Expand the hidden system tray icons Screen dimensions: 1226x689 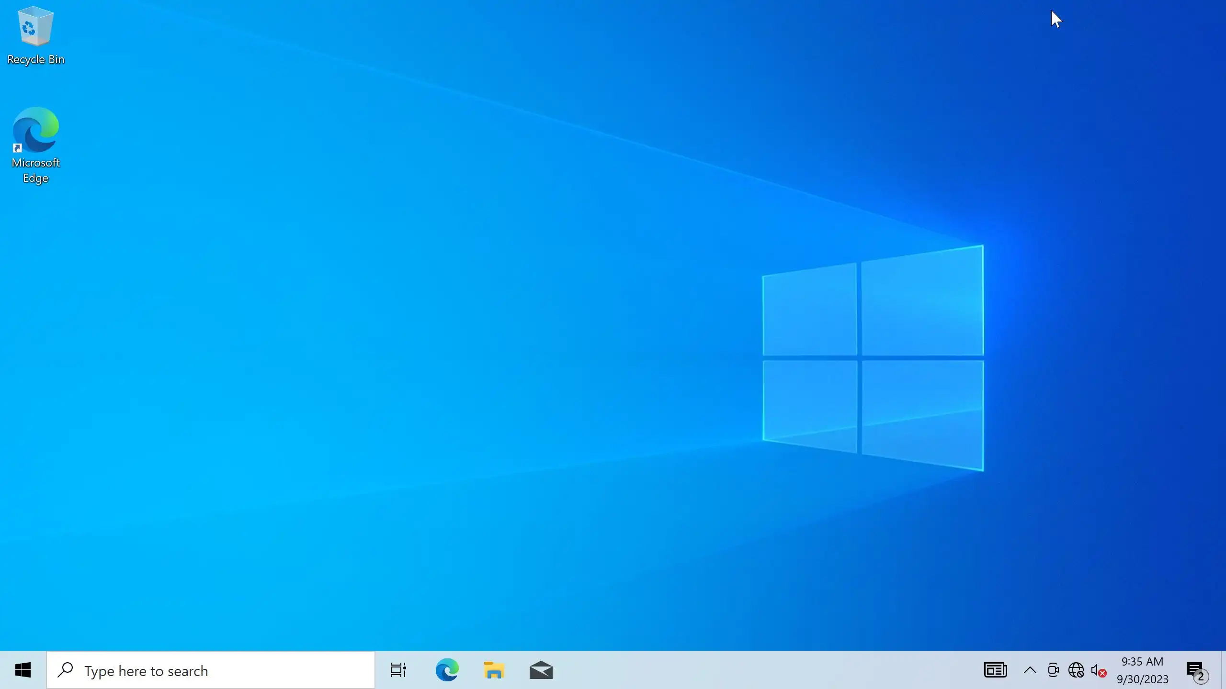[1030, 670]
